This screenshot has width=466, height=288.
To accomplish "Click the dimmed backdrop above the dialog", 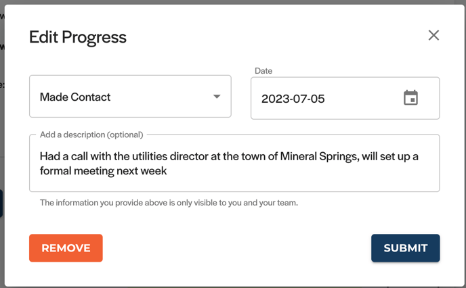I will click(233, 2).
